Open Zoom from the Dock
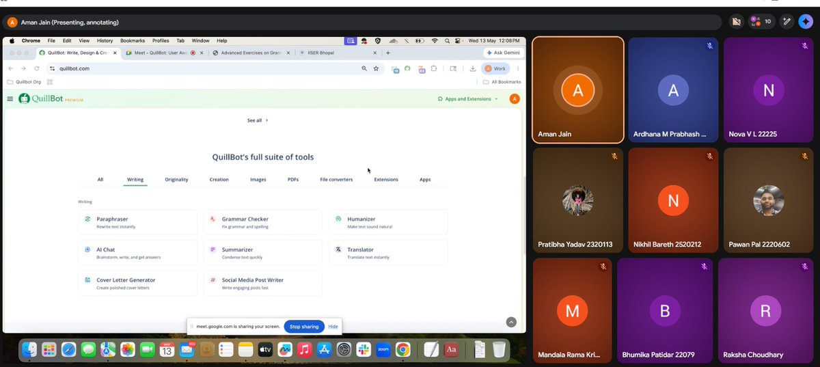Viewport: 820px width, 367px height. point(383,349)
